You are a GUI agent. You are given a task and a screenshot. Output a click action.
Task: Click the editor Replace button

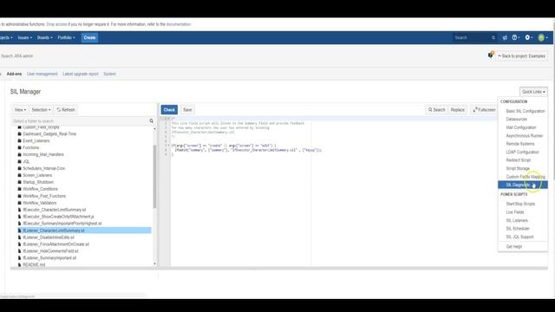point(458,110)
